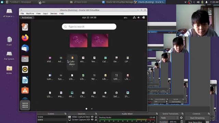
Task: Launch the Text Editor app
Action: click(94, 59)
